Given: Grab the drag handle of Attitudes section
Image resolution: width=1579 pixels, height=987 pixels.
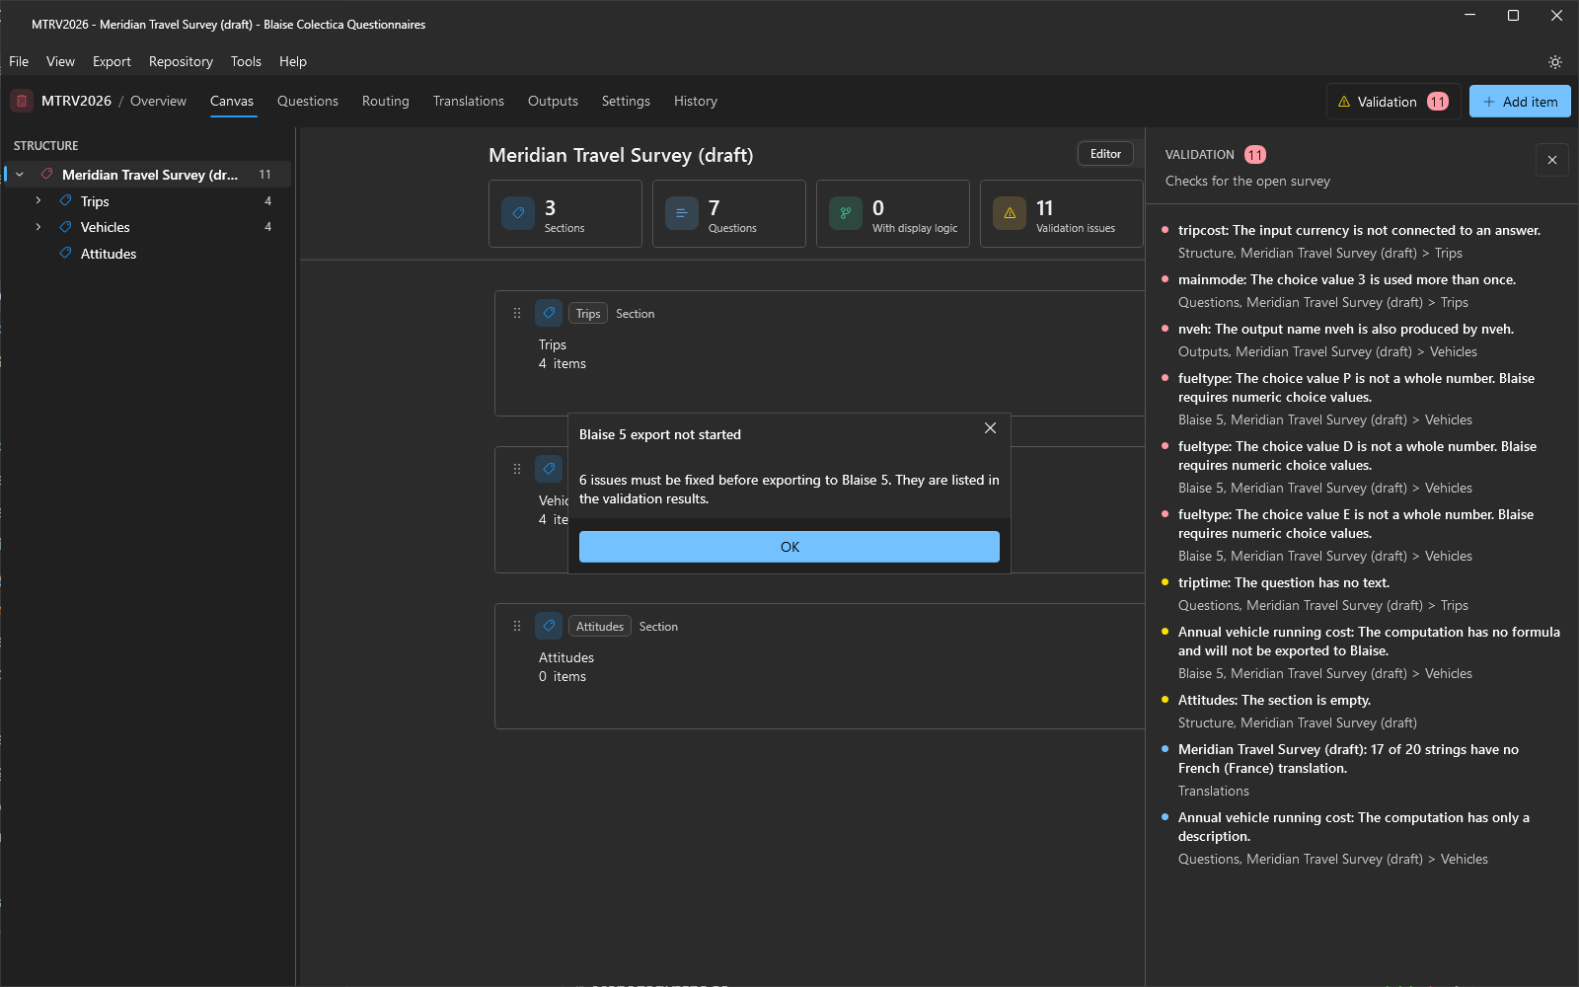Looking at the screenshot, I should point(517,626).
